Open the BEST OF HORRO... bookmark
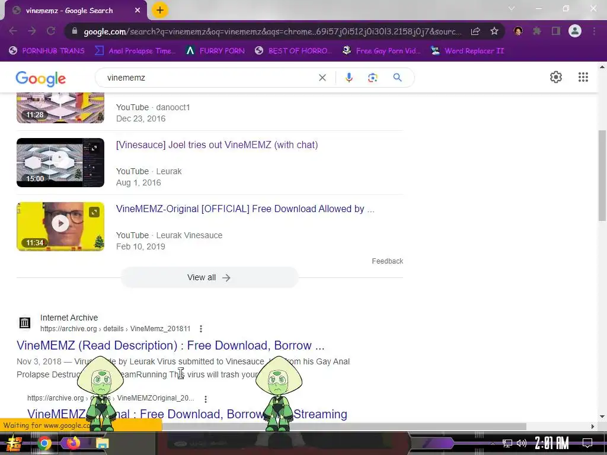Image resolution: width=607 pixels, height=455 pixels. (293, 51)
